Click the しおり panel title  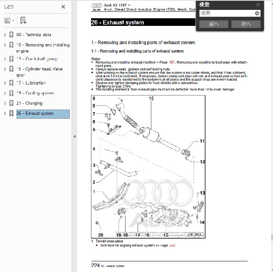(9, 7)
